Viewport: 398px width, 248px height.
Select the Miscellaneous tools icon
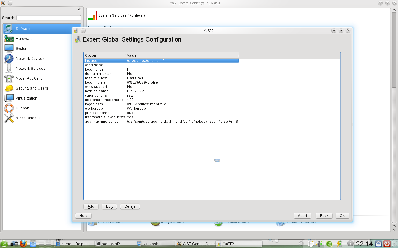[x=9, y=118]
